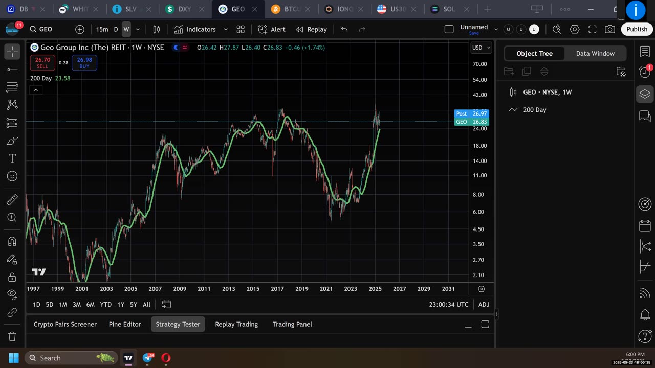Expand the time interval dropdown arrow
Image resolution: width=655 pixels, height=368 pixels.
pos(137,29)
